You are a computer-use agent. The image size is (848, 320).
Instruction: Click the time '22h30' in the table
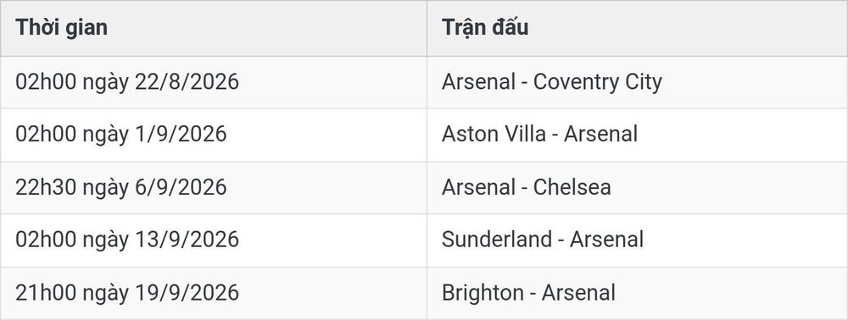(46, 187)
